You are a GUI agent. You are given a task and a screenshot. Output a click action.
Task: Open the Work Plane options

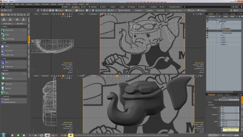[159, 10]
